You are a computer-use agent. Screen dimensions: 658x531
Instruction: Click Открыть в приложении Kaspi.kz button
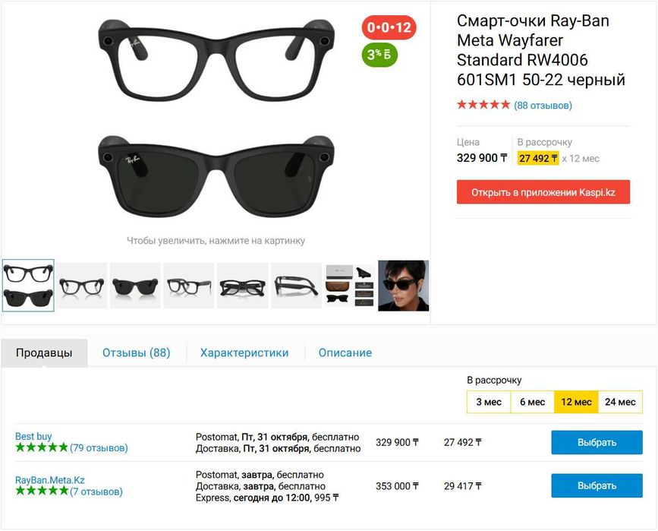pyautogui.click(x=543, y=192)
